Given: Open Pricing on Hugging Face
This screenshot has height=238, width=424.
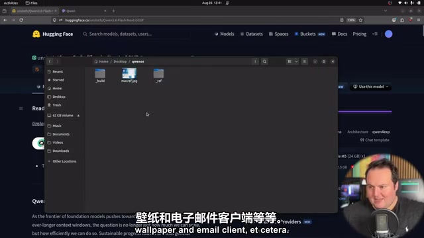Looking at the screenshot, I should (x=359, y=34).
